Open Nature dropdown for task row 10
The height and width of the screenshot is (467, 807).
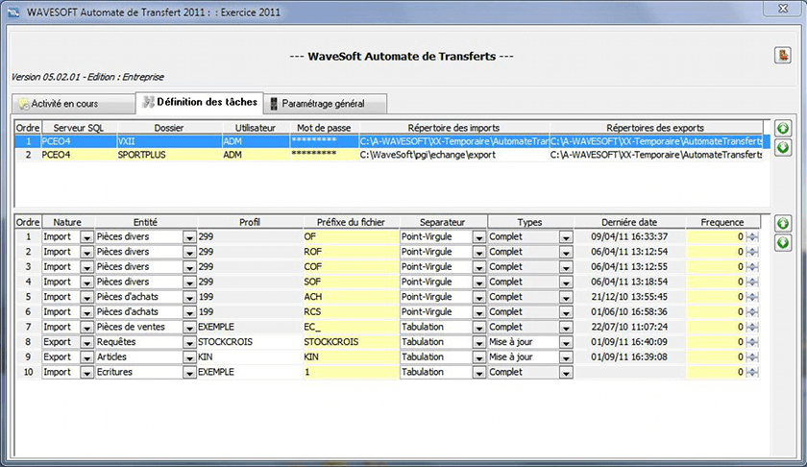click(x=86, y=373)
